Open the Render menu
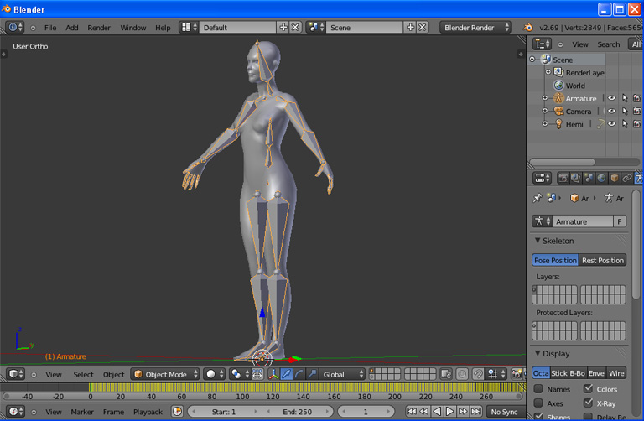Viewport: 644px width, 421px height. point(99,28)
